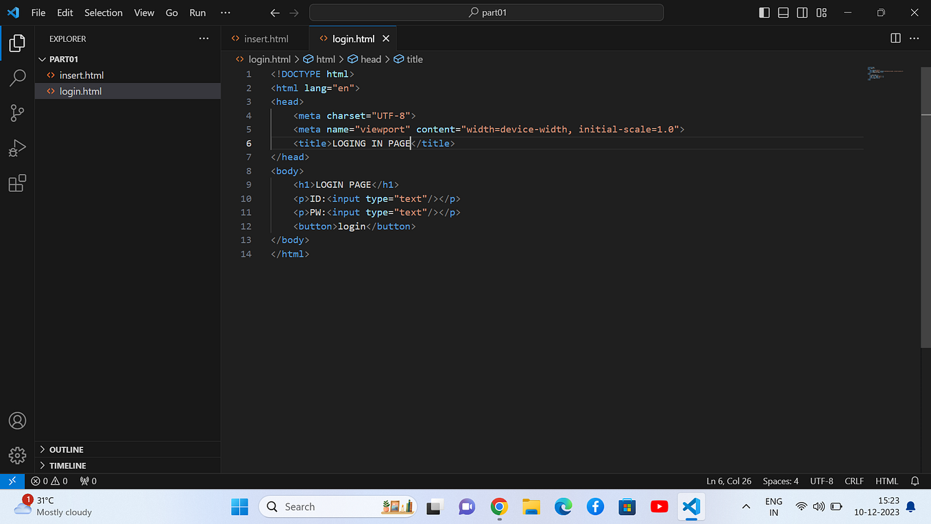The image size is (931, 524).
Task: Open the Accounts icon in the Activity Bar
Action: pos(17,420)
